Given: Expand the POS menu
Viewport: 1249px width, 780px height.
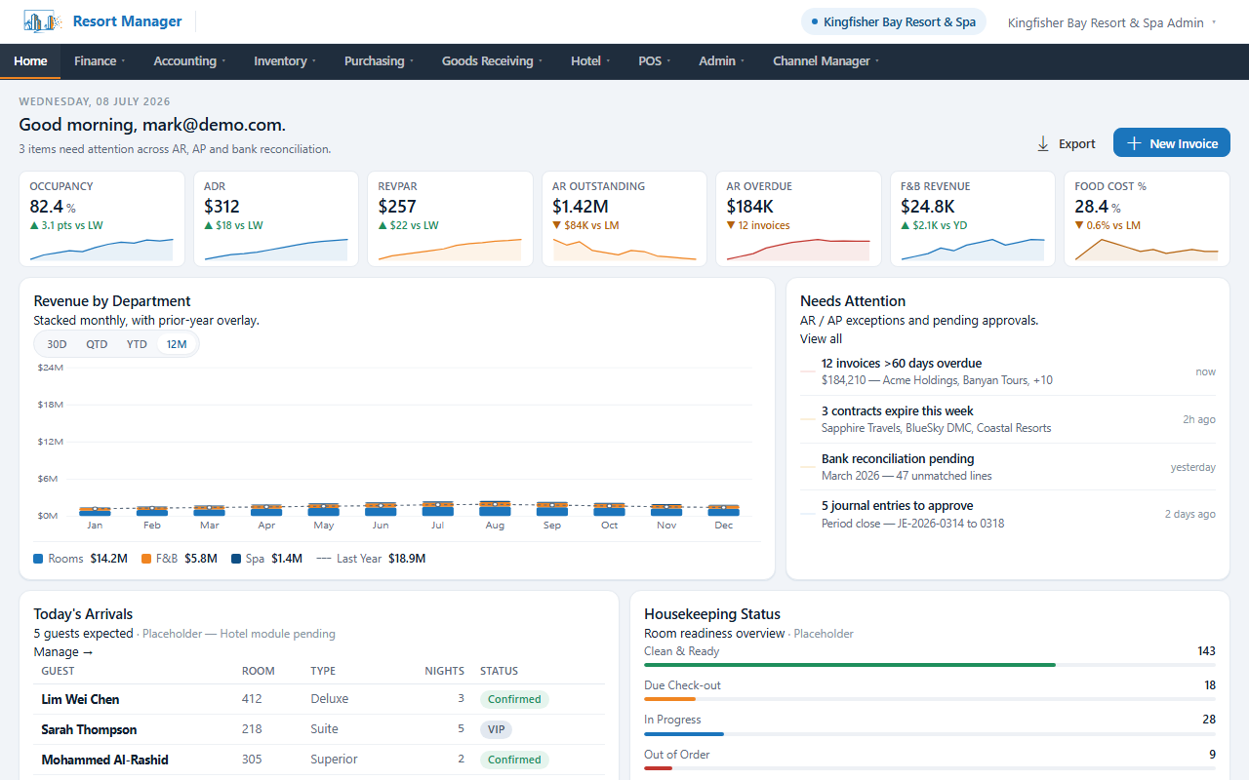Looking at the screenshot, I should tap(655, 60).
